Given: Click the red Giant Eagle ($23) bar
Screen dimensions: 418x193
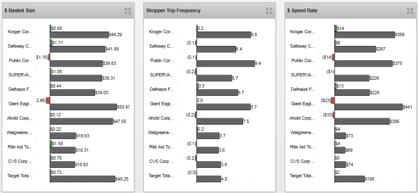Looking at the screenshot, I should 332,100.
